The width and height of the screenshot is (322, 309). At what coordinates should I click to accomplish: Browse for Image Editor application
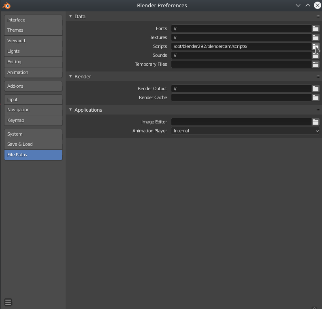pyautogui.click(x=316, y=122)
